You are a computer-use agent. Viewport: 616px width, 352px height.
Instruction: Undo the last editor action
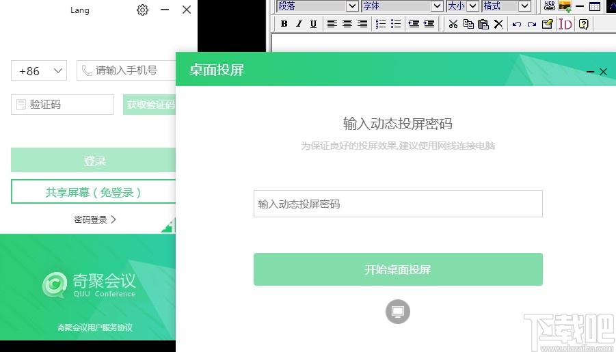(517, 24)
